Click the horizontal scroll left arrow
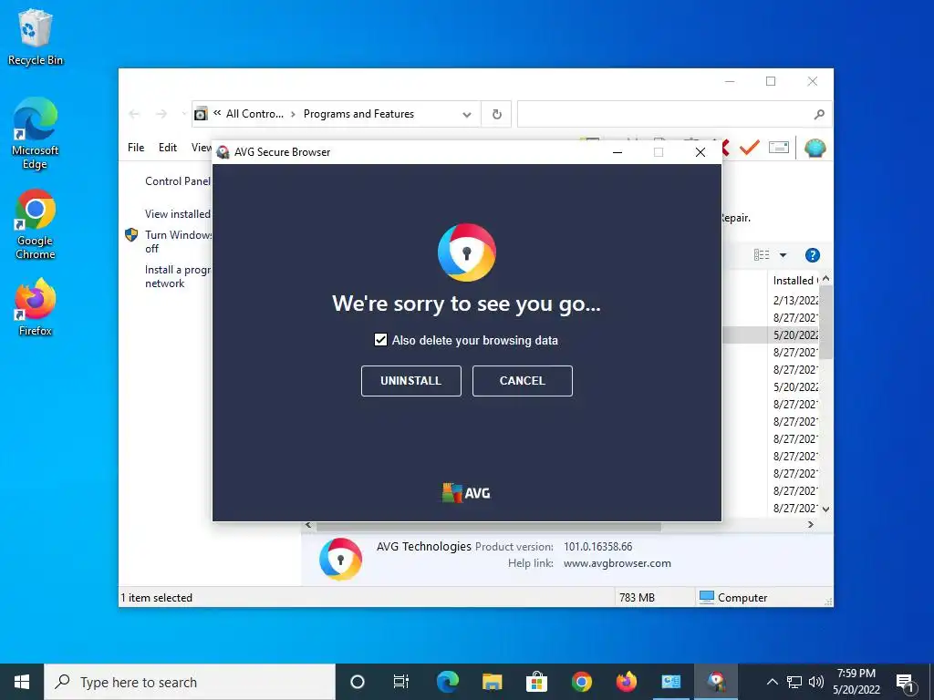The width and height of the screenshot is (934, 700). tap(308, 525)
